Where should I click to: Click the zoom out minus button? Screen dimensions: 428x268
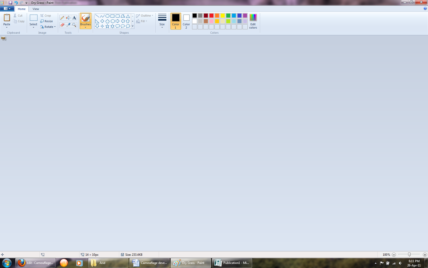pyautogui.click(x=394, y=255)
